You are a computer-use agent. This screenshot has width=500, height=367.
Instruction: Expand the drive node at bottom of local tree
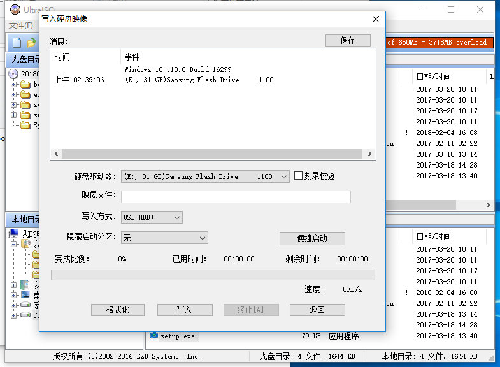pyautogui.click(x=13, y=315)
